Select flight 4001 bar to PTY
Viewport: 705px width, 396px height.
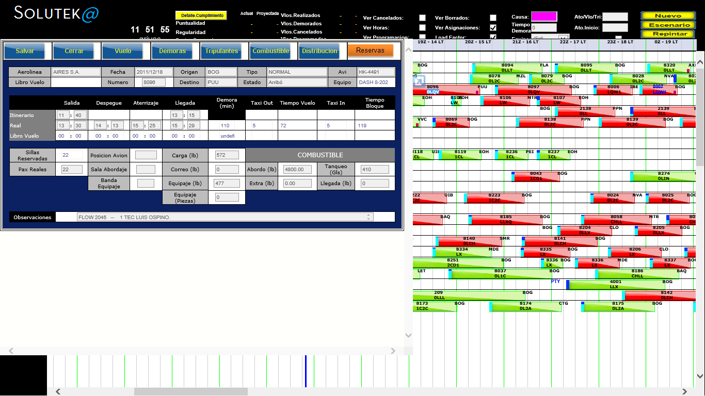pos(615,285)
